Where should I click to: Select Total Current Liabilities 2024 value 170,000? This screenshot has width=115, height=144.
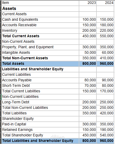pos(105,91)
